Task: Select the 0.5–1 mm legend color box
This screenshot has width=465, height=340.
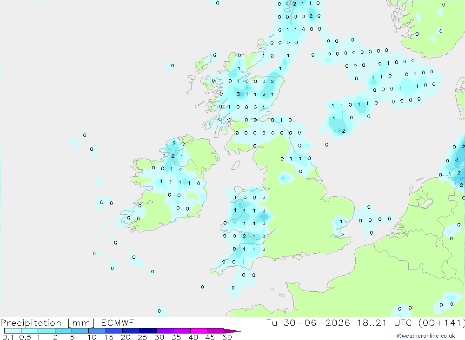Action: pyautogui.click(x=29, y=331)
